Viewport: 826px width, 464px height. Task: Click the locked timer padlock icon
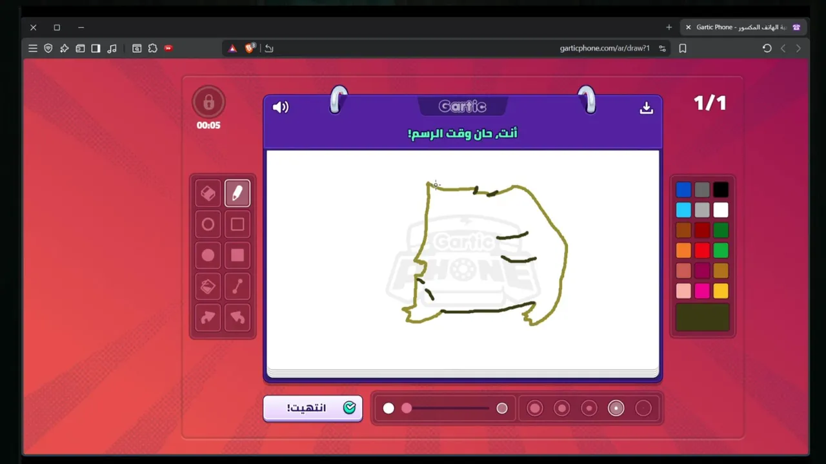pyautogui.click(x=208, y=102)
